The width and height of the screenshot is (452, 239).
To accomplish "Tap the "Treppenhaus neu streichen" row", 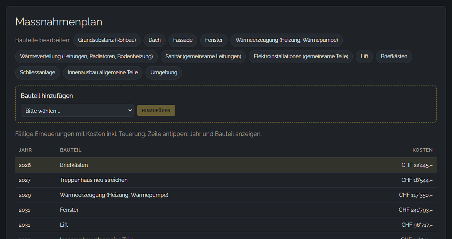I will [226, 180].
